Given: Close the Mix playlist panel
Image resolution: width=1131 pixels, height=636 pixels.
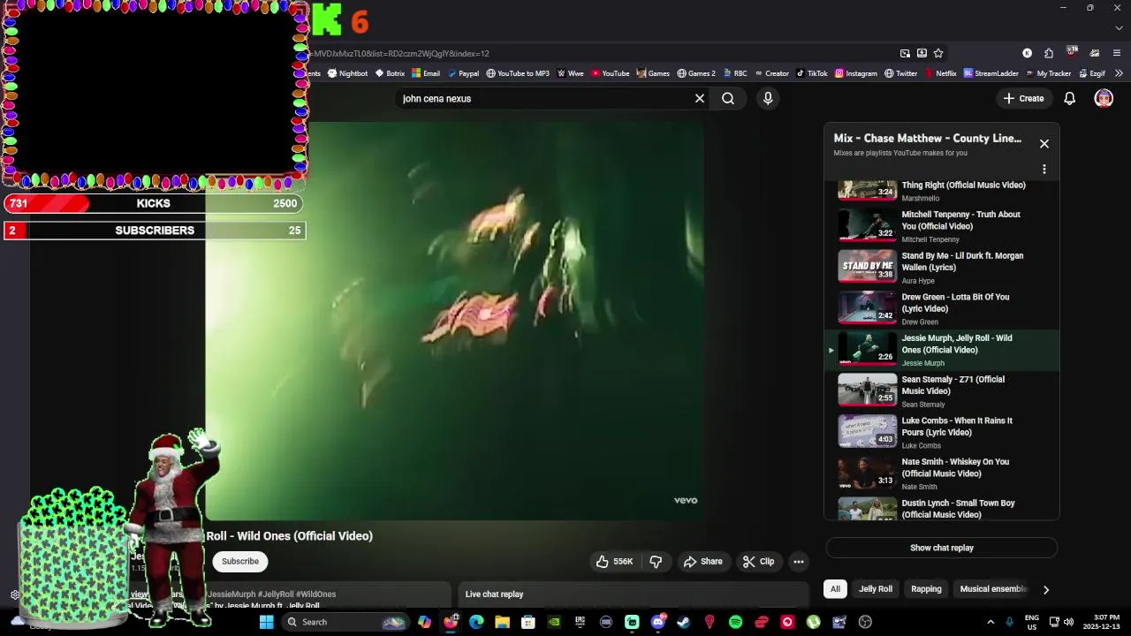Looking at the screenshot, I should point(1044,144).
